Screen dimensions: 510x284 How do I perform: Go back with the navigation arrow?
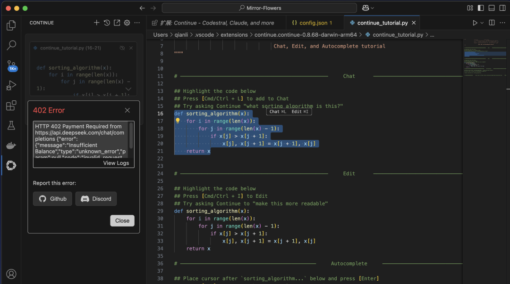(142, 8)
